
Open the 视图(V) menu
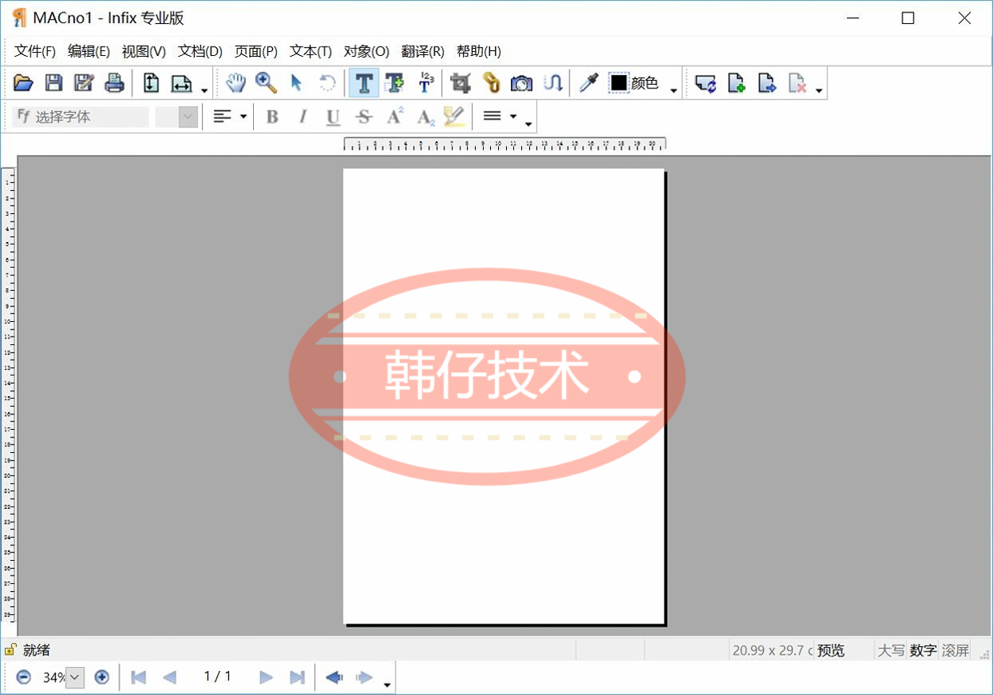tap(144, 51)
